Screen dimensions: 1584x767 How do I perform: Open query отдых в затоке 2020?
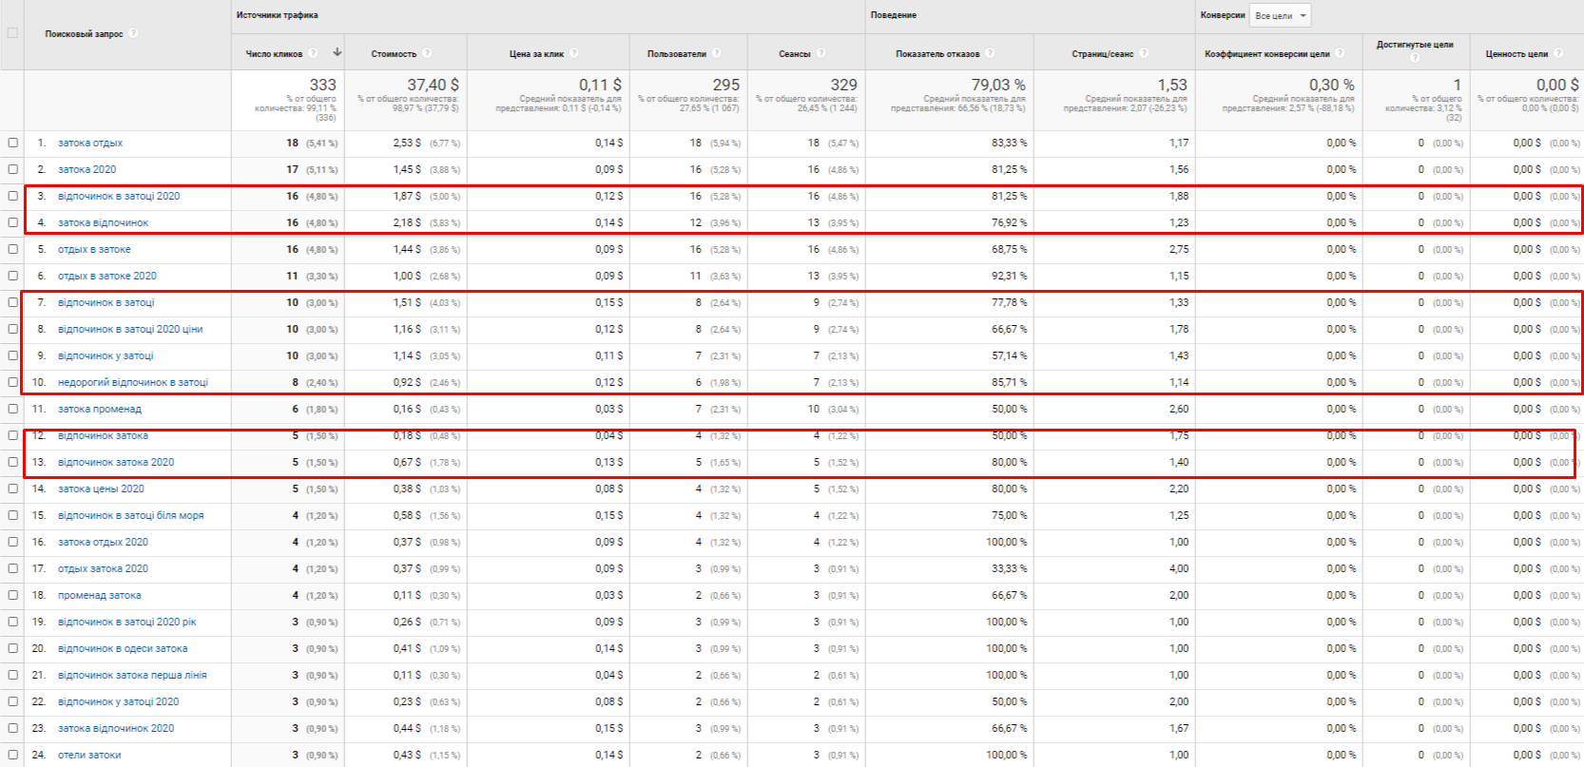pyautogui.click(x=107, y=276)
